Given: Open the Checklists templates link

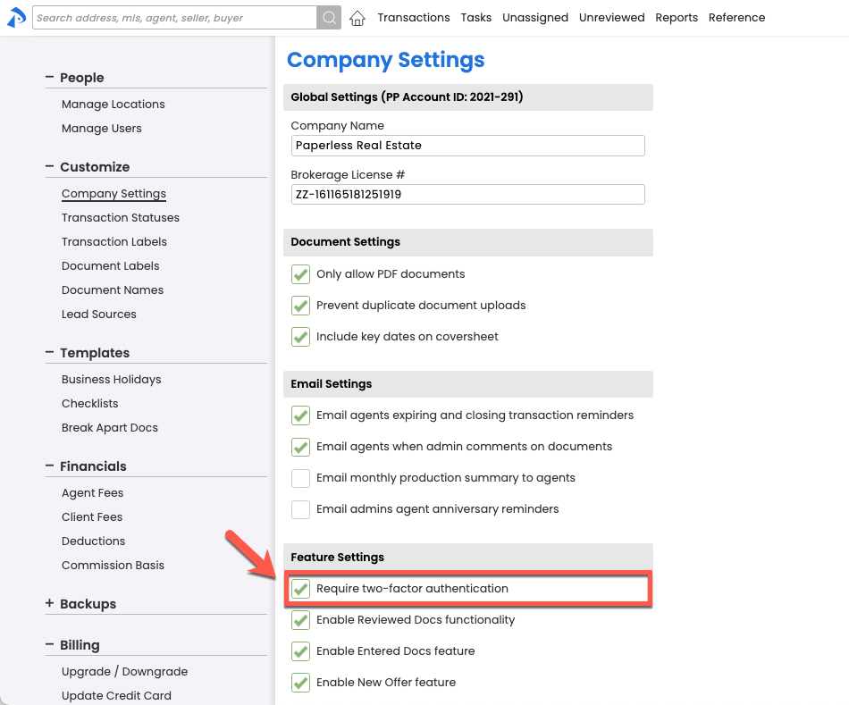Looking at the screenshot, I should [90, 404].
